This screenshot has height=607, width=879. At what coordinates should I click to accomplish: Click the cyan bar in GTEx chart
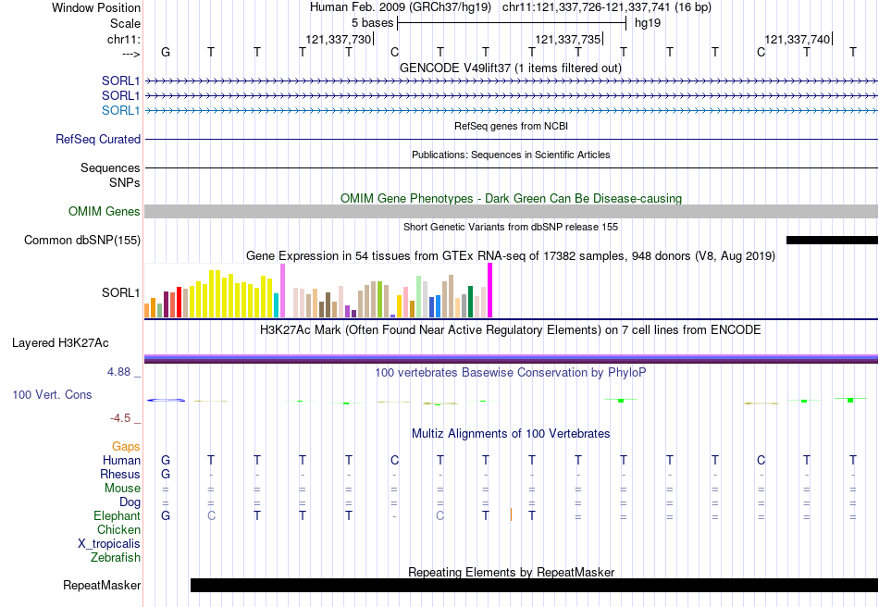click(277, 305)
